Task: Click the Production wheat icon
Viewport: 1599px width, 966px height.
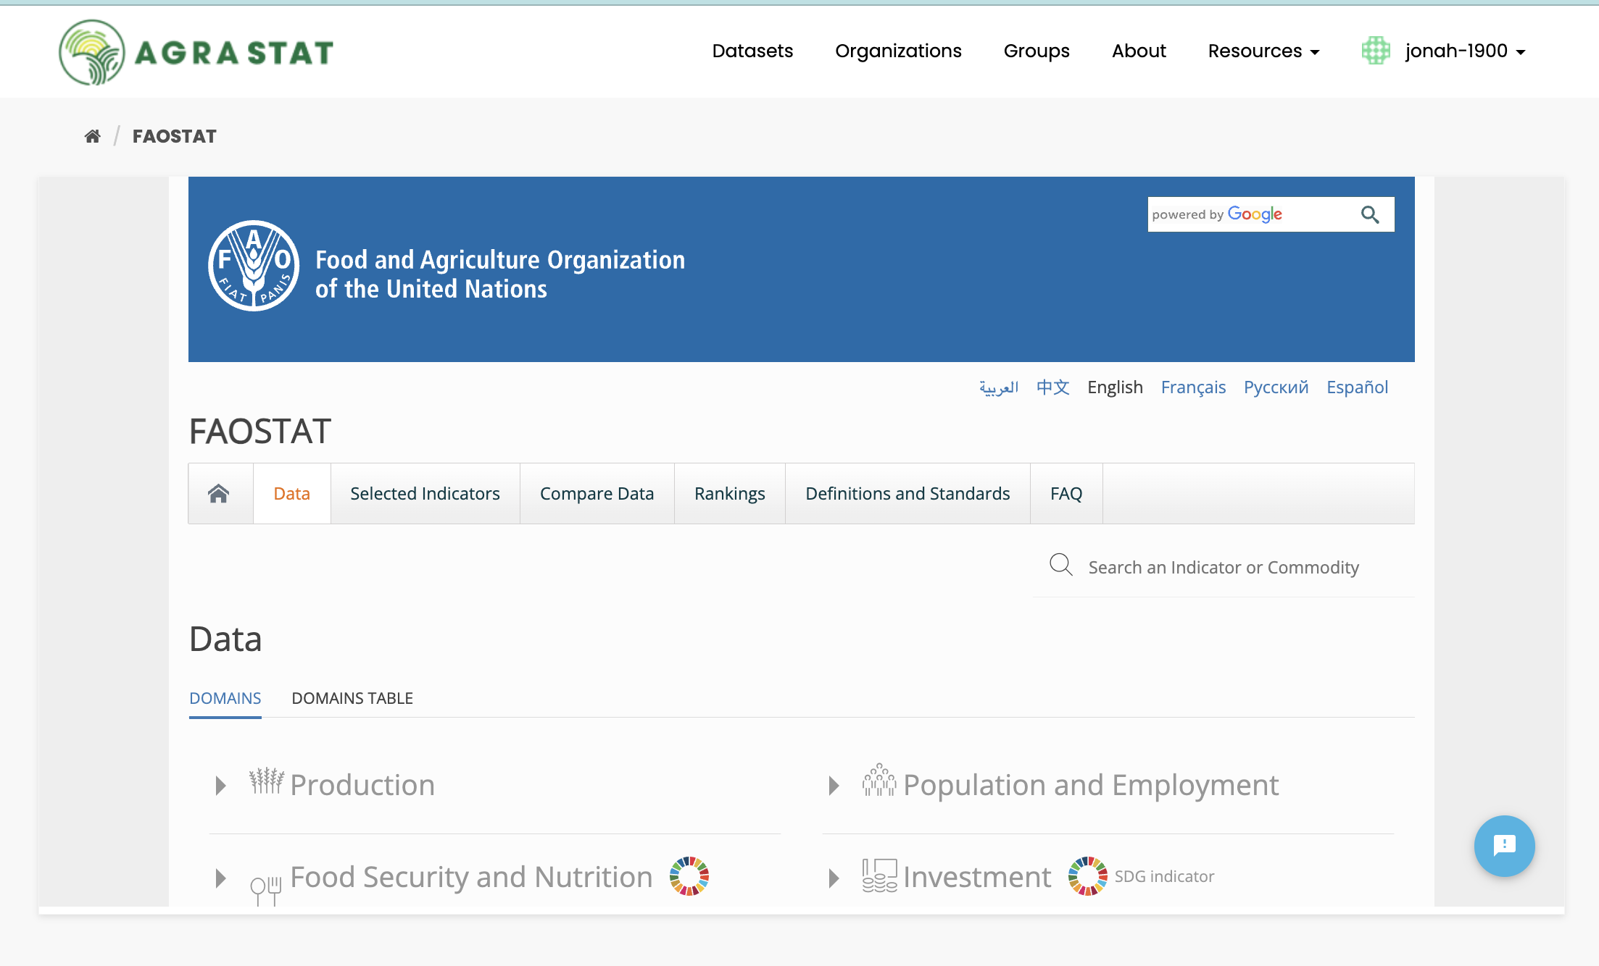Action: point(267,781)
